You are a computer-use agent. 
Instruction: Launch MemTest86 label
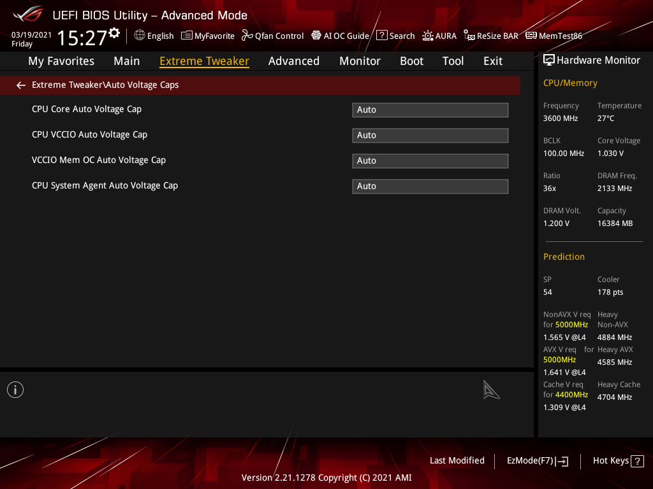tap(561, 36)
